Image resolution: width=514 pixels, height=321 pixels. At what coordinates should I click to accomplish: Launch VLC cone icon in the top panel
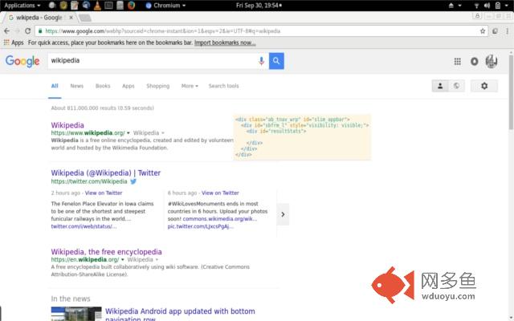coord(97,6)
